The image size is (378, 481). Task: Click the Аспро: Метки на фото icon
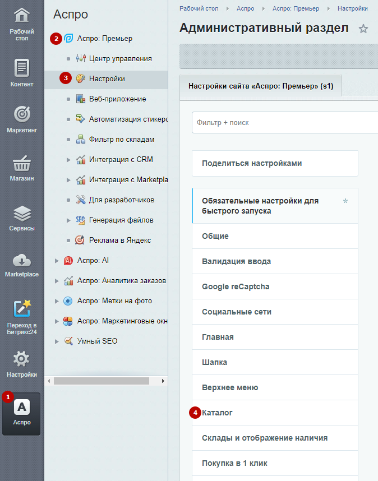(68, 301)
